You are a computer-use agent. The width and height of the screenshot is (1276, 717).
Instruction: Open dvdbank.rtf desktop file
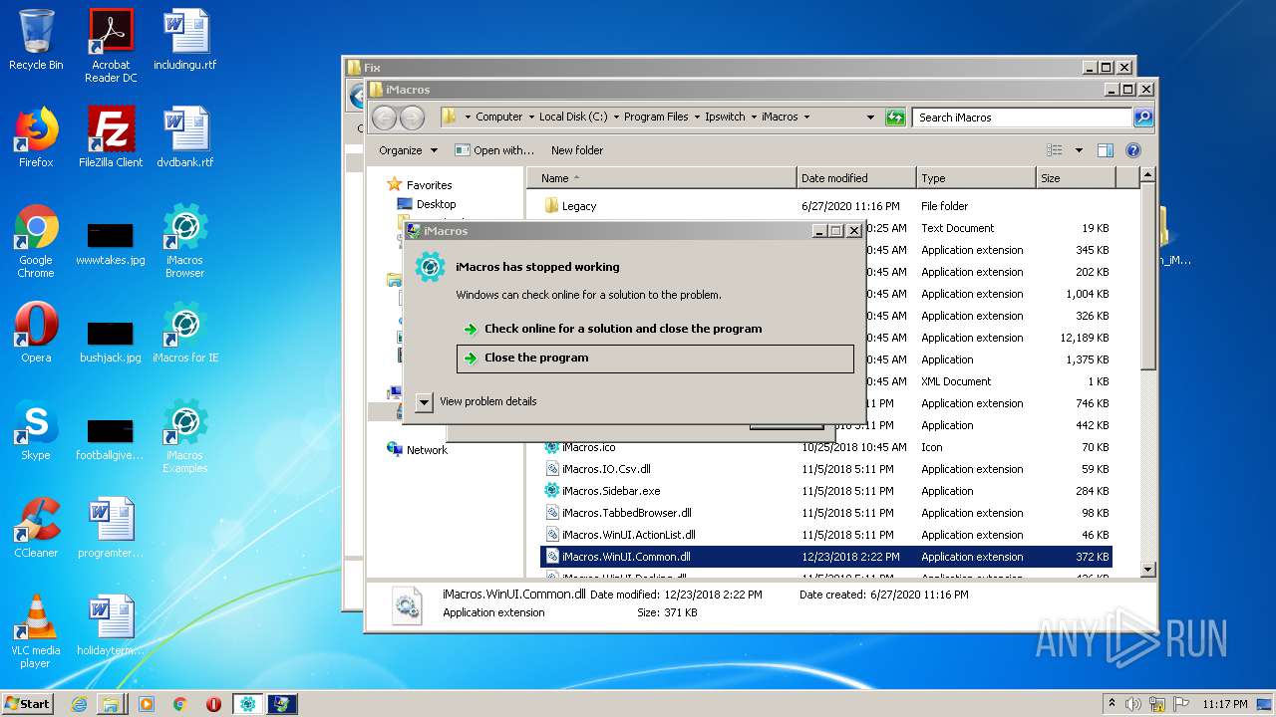point(185,137)
